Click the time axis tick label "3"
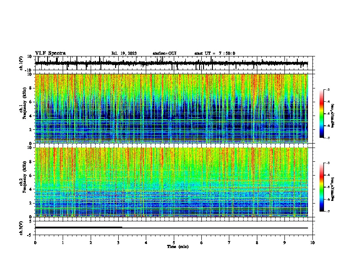This screenshot has height=272, width=352. [118, 243]
